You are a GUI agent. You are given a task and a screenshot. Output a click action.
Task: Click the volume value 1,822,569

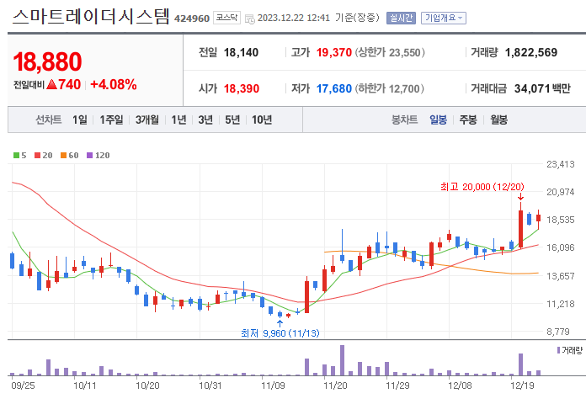pyautogui.click(x=531, y=52)
